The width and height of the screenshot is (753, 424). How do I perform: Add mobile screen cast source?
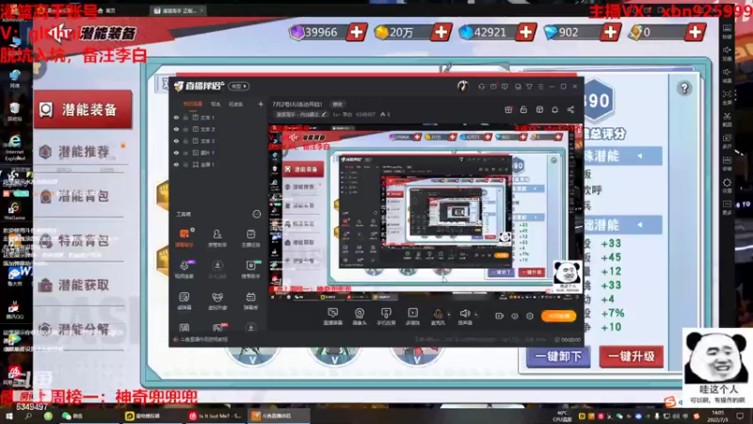point(386,317)
